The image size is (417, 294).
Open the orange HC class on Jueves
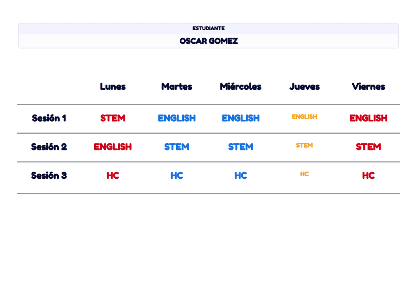(x=304, y=174)
